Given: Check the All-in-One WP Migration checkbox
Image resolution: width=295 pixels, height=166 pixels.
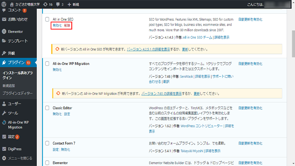Looking at the screenshot, I should pyautogui.click(x=47, y=63).
